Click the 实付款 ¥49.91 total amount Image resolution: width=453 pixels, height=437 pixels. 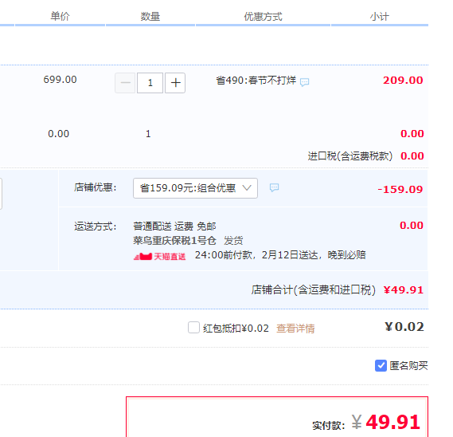385,422
